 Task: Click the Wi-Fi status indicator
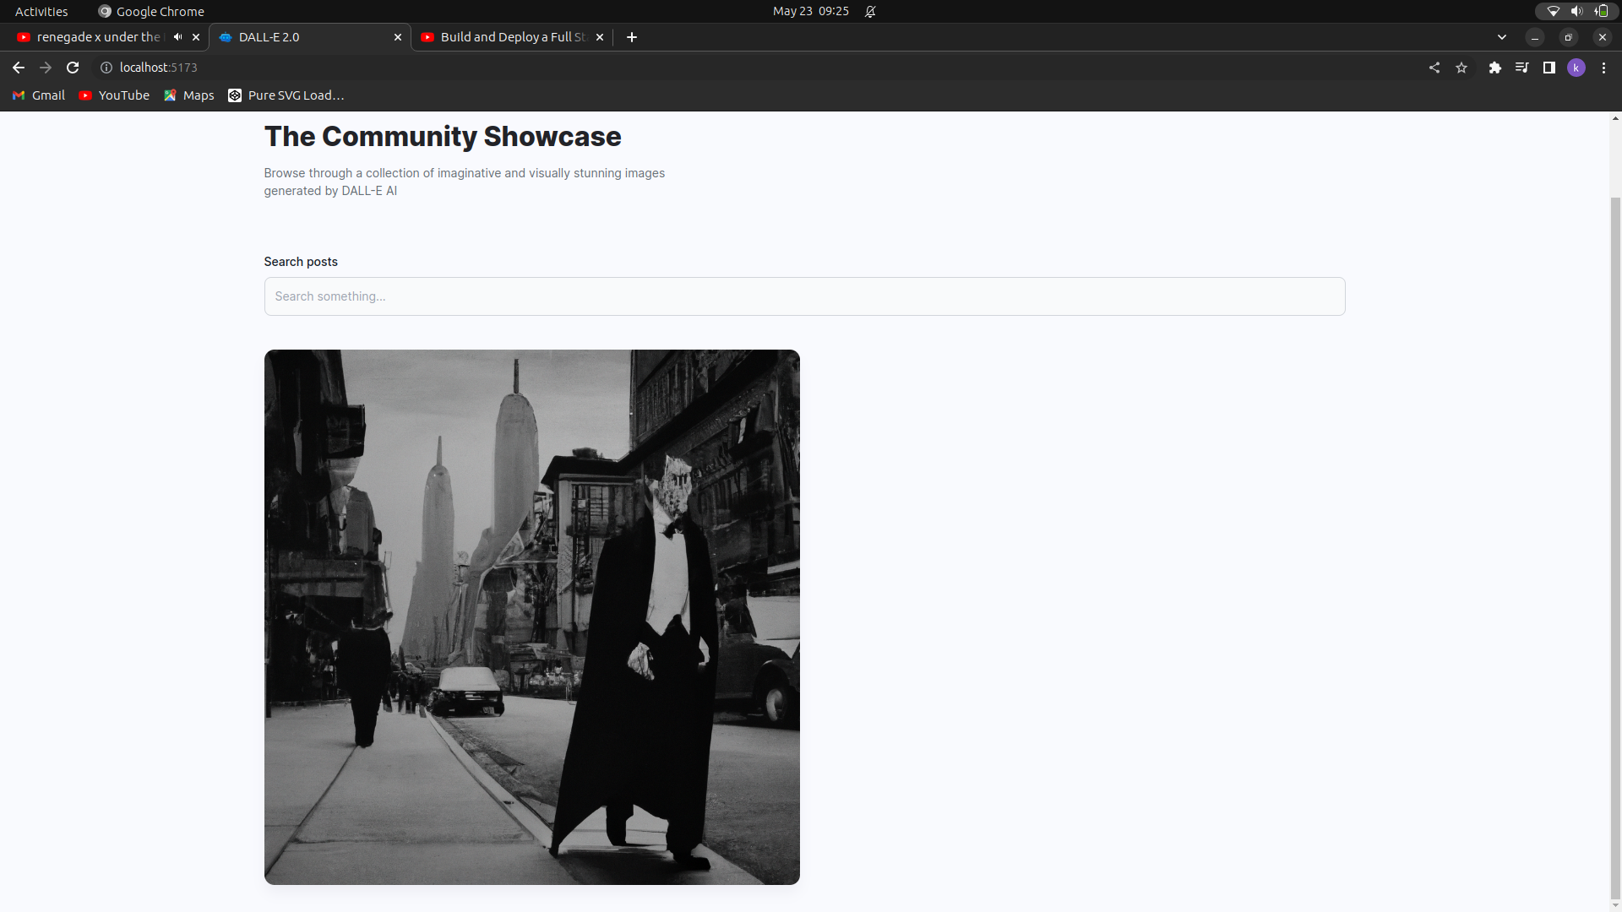coord(1553,11)
